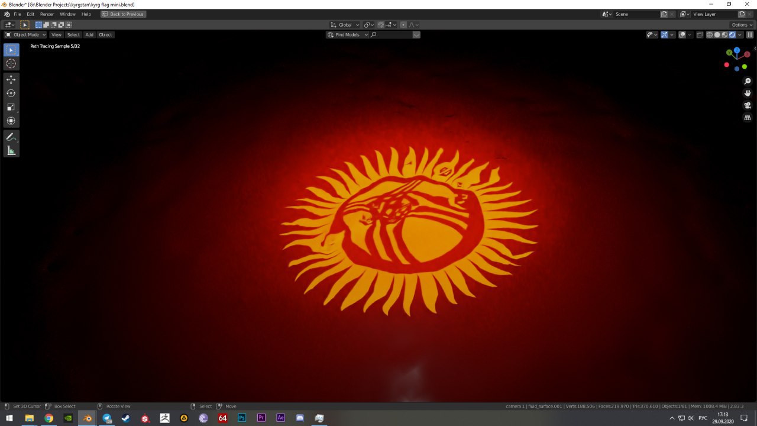The image size is (757, 426).
Task: Set selection mode to subtract
Action: tap(53, 25)
